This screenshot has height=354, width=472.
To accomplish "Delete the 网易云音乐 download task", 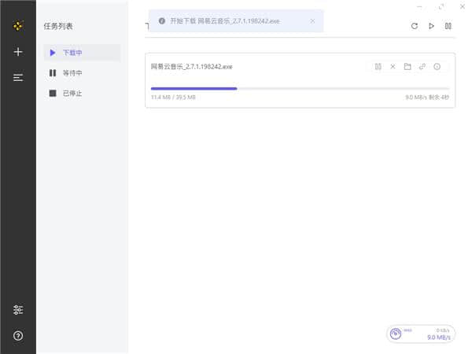I will click(x=393, y=67).
